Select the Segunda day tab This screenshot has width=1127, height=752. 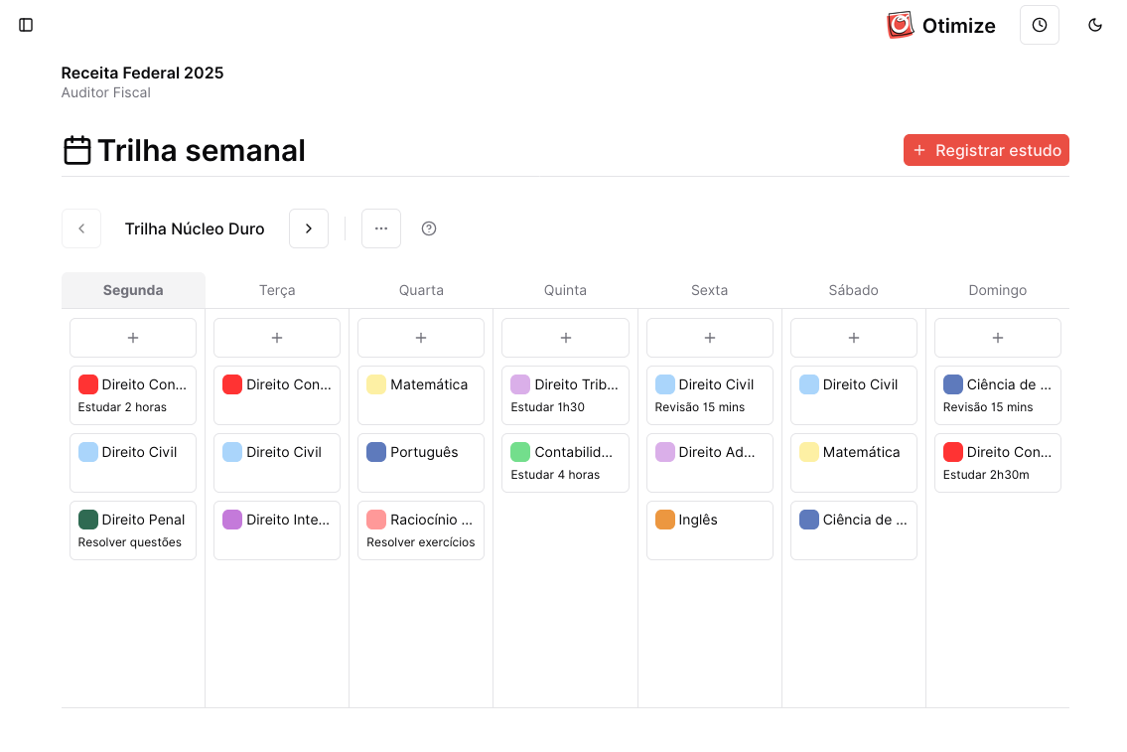coord(133,290)
